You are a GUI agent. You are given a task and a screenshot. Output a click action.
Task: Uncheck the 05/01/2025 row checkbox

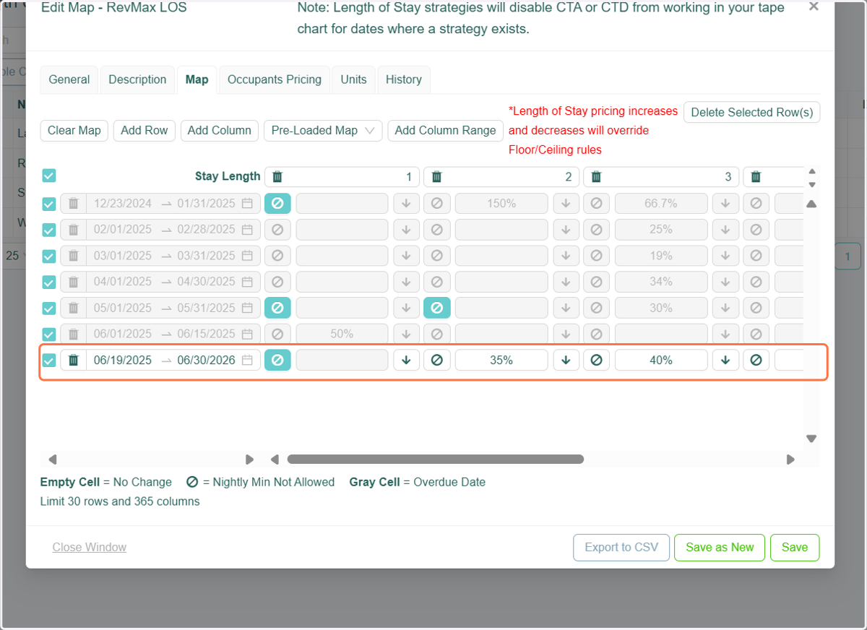coord(49,308)
